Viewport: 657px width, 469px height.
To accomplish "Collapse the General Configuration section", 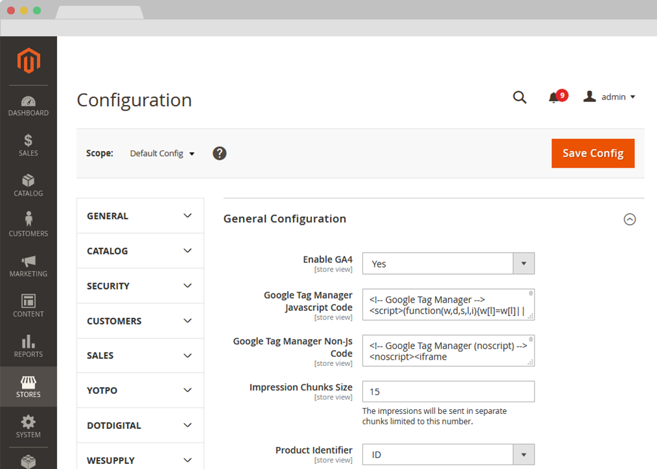I will point(629,220).
